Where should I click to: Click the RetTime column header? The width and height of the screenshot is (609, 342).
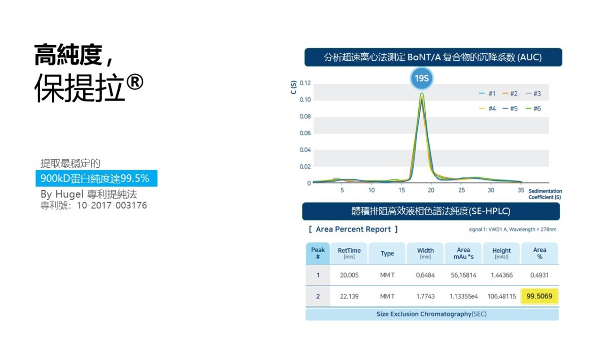349,253
